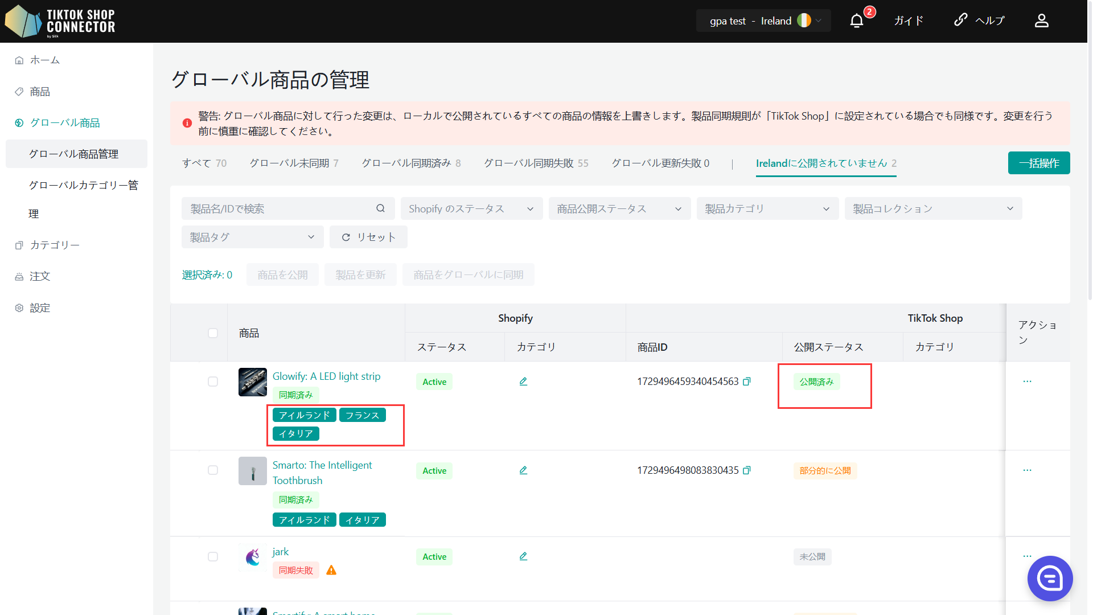
Task: Open 設定 in sidebar
Action: 40,308
